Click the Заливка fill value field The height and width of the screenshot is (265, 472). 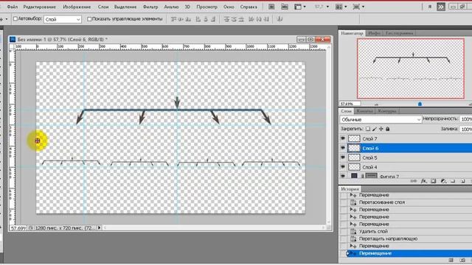click(x=466, y=129)
